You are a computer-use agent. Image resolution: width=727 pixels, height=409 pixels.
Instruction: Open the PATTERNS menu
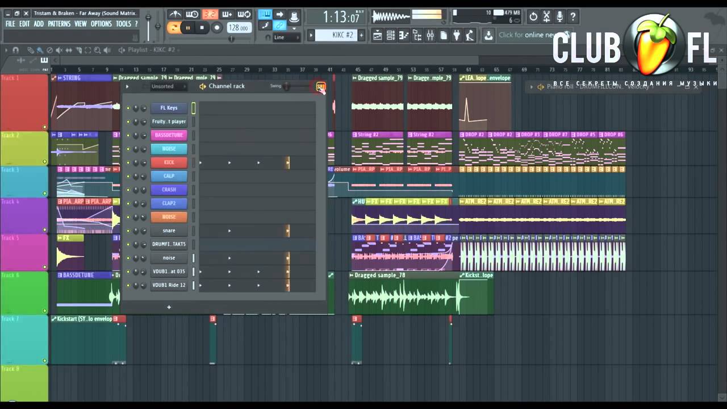coord(59,24)
